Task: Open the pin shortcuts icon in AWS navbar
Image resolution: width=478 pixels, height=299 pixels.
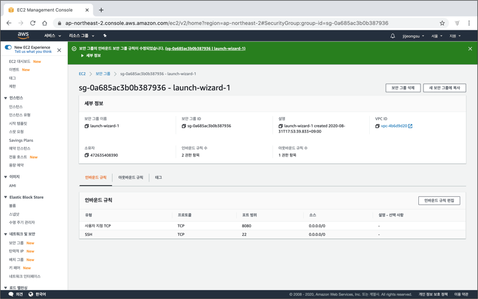Action: (x=105, y=36)
